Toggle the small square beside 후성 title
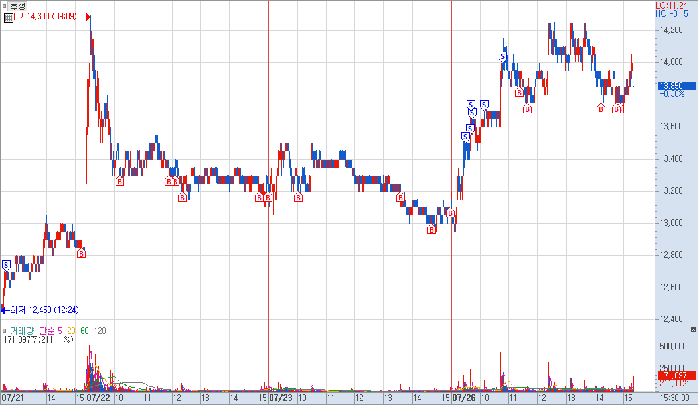This screenshot has height=405, width=699. click(x=5, y=6)
